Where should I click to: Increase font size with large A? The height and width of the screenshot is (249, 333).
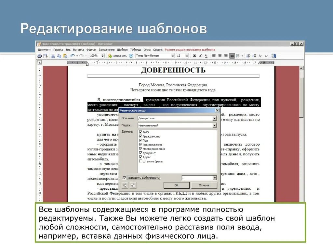coord(260,56)
